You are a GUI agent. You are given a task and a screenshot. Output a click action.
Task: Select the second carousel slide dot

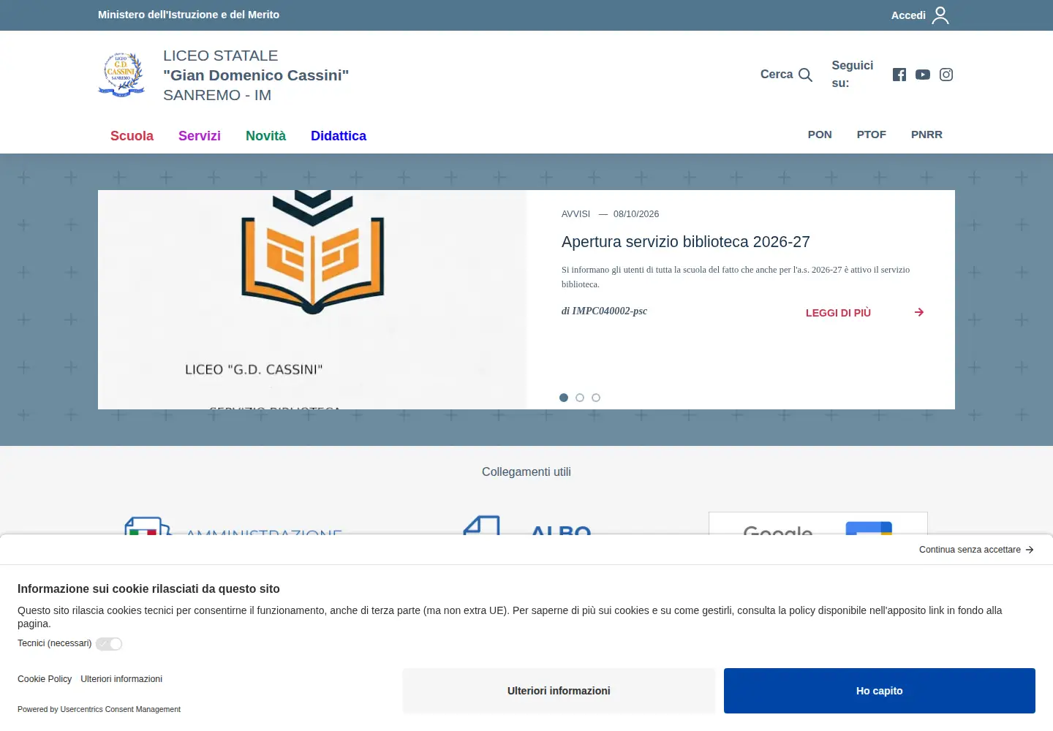pyautogui.click(x=580, y=398)
